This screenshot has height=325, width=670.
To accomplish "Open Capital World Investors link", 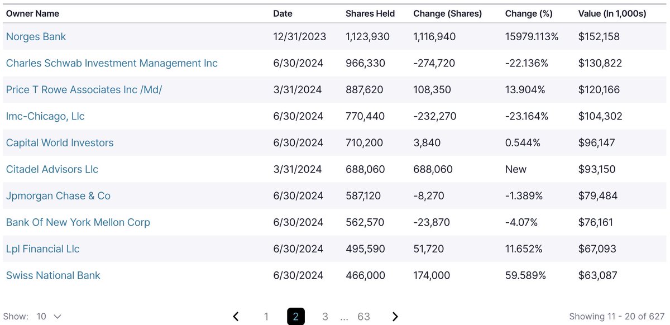I will pyautogui.click(x=60, y=143).
